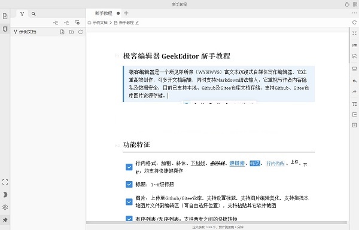Open the outline list icon in right toolbar

click(x=354, y=46)
